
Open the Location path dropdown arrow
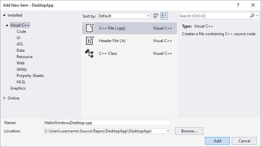coord(168,131)
